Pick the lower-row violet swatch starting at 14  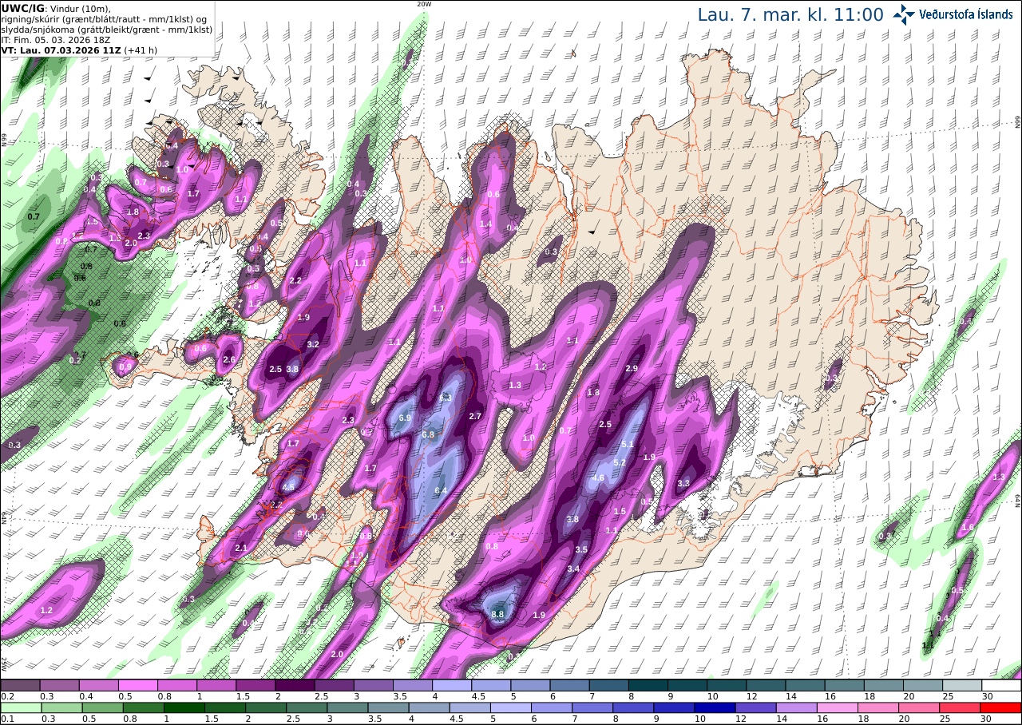(x=797, y=707)
